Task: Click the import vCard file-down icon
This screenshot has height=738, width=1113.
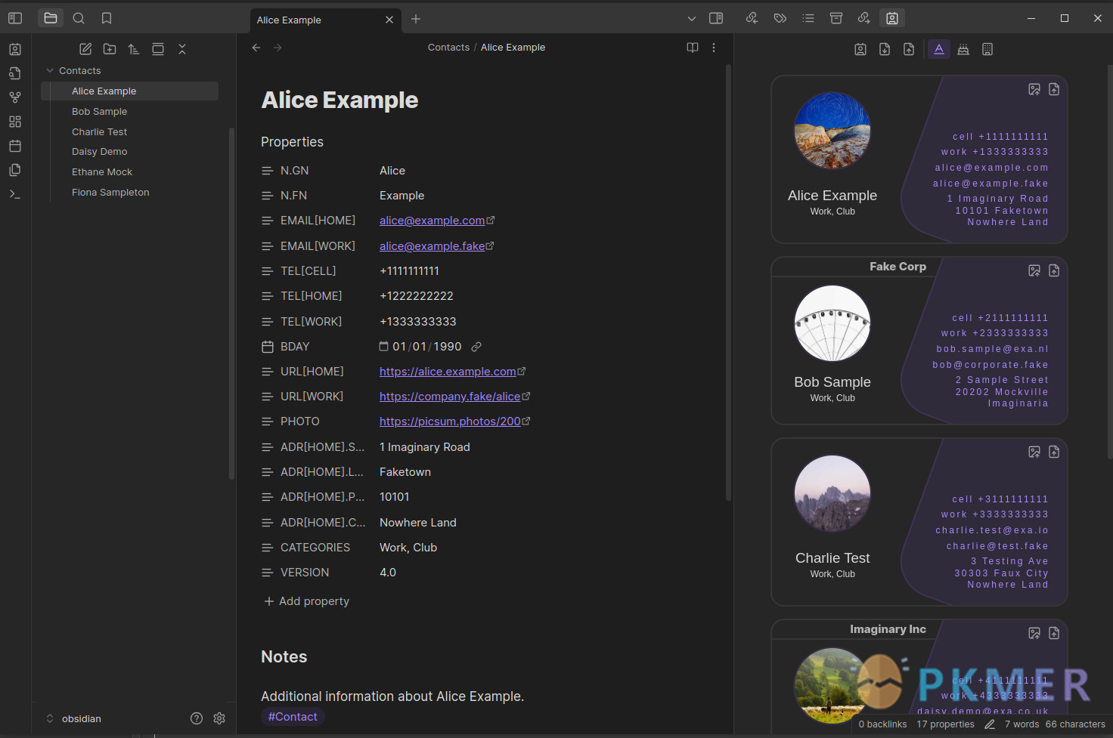Action: point(885,49)
